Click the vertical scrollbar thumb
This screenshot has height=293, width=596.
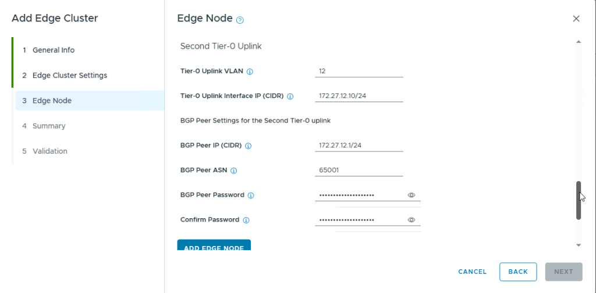(579, 200)
